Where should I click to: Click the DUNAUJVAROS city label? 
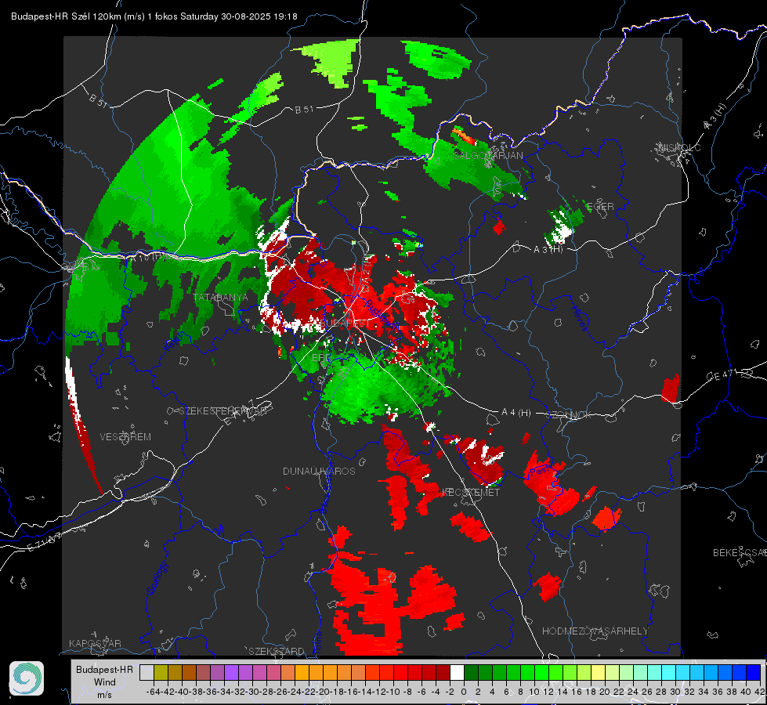[319, 471]
